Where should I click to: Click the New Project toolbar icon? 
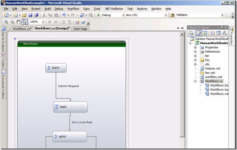point(6,15)
